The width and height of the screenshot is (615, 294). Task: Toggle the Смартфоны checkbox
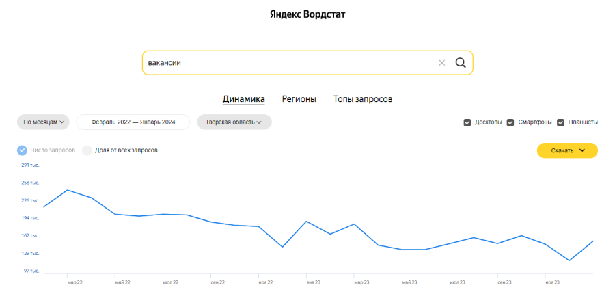tap(510, 122)
